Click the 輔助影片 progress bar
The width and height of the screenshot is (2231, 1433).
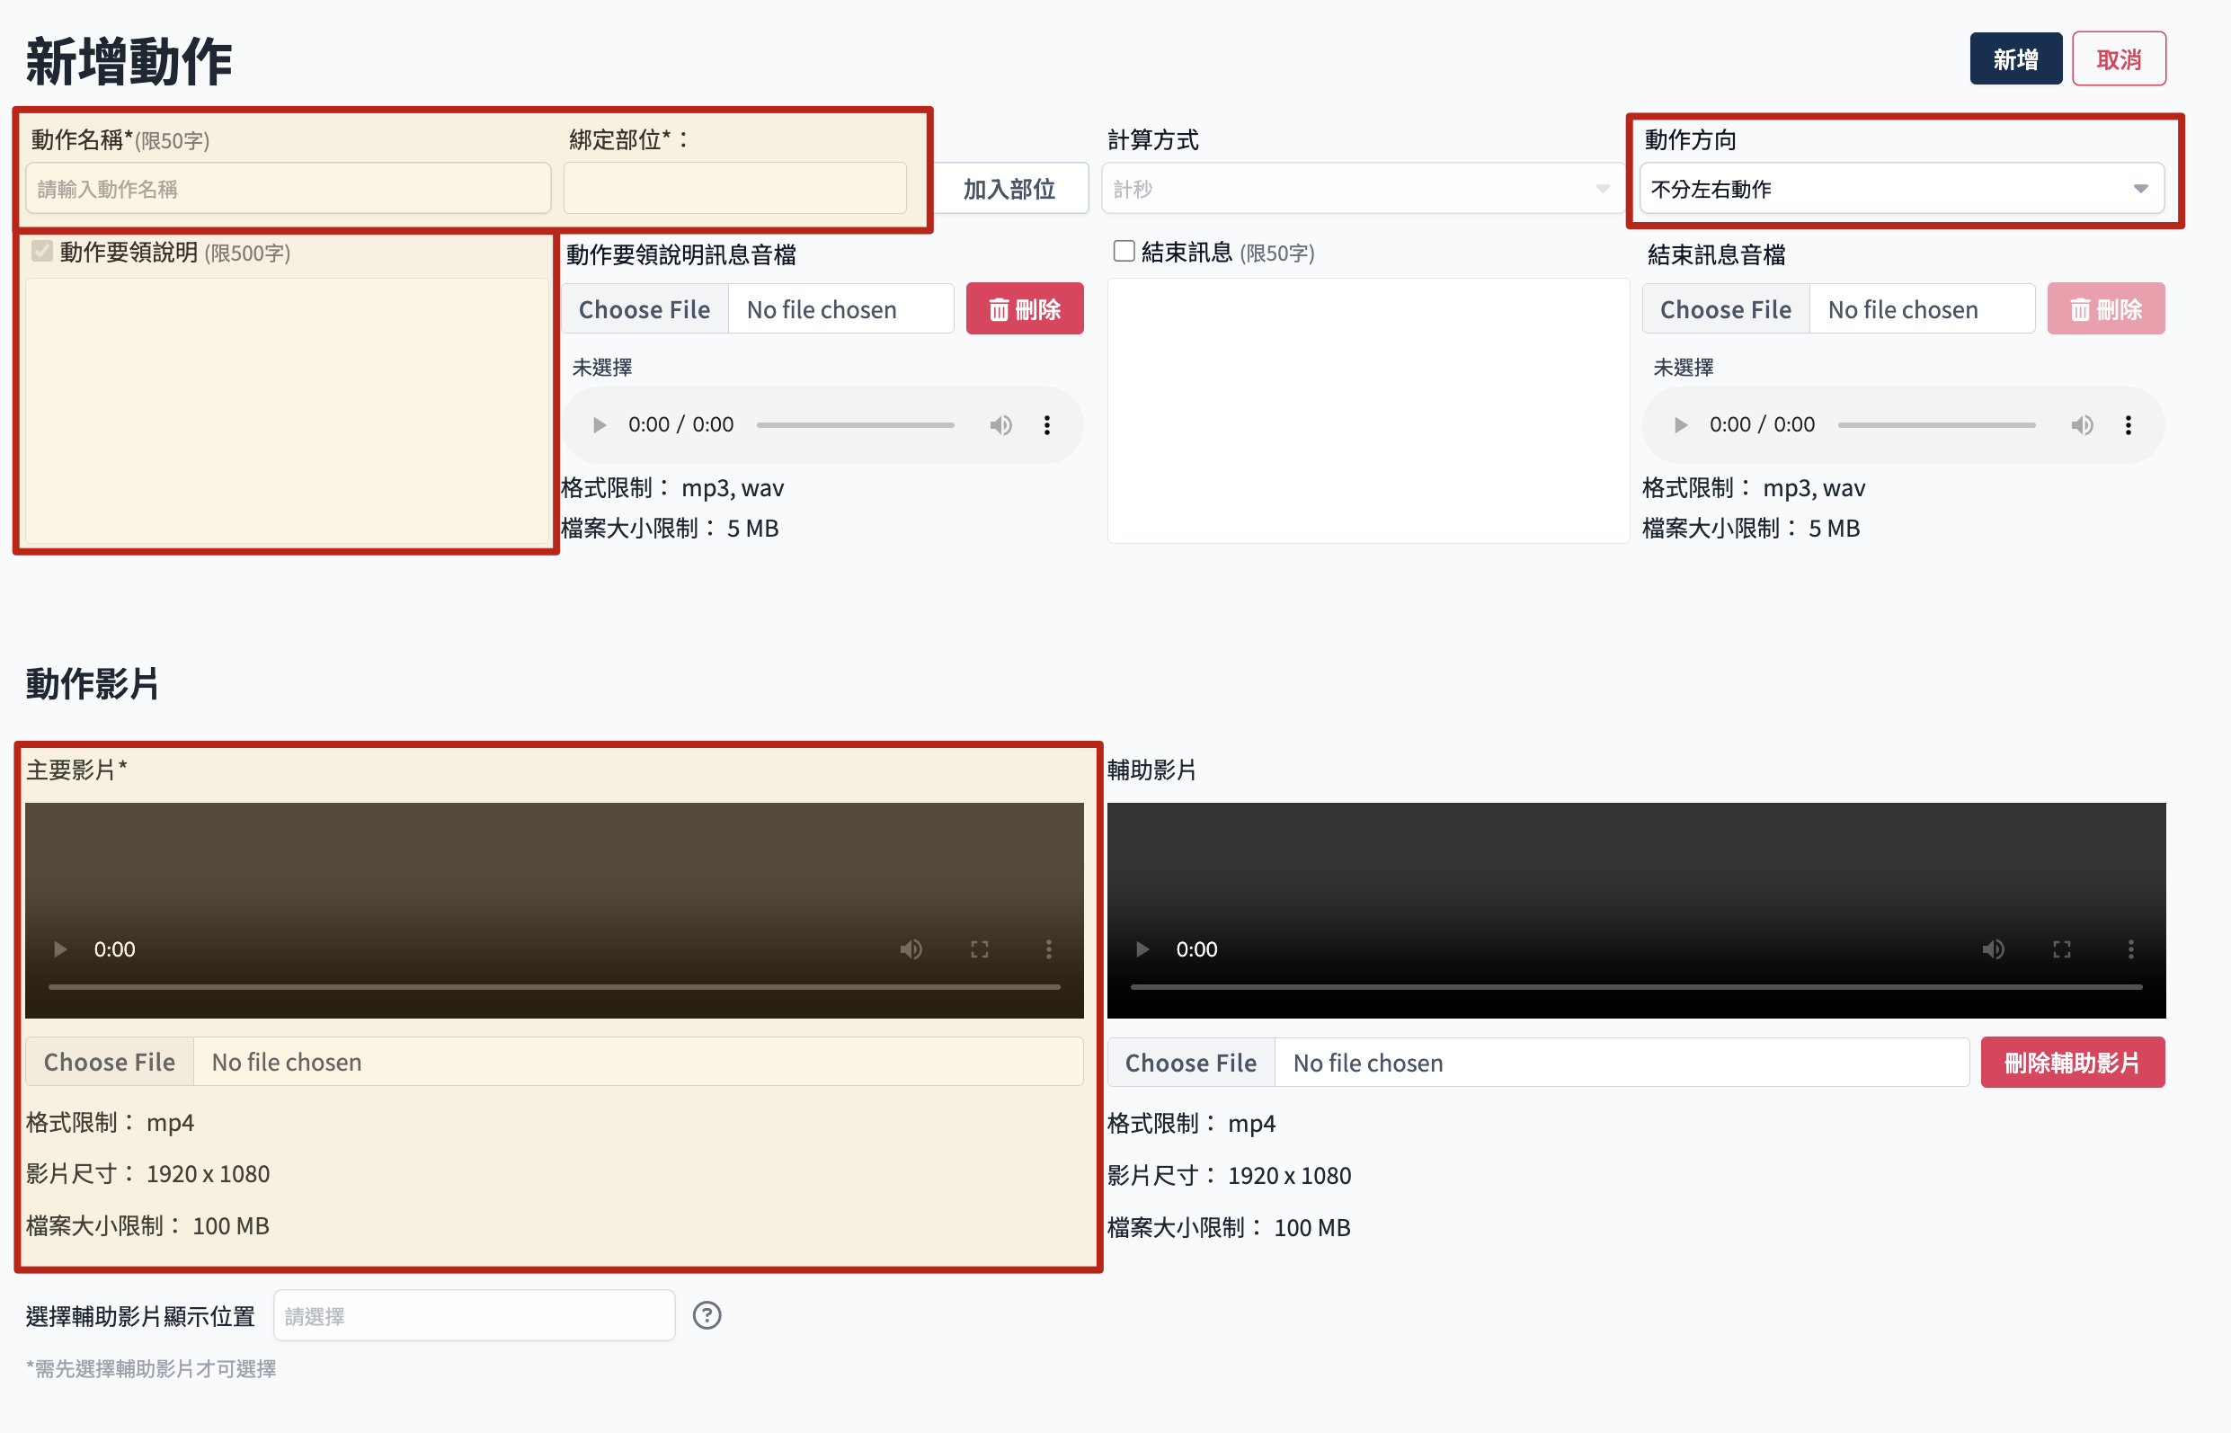click(1636, 986)
